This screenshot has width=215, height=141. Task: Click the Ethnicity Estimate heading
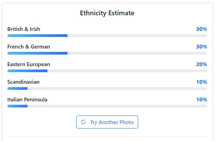click(x=107, y=13)
